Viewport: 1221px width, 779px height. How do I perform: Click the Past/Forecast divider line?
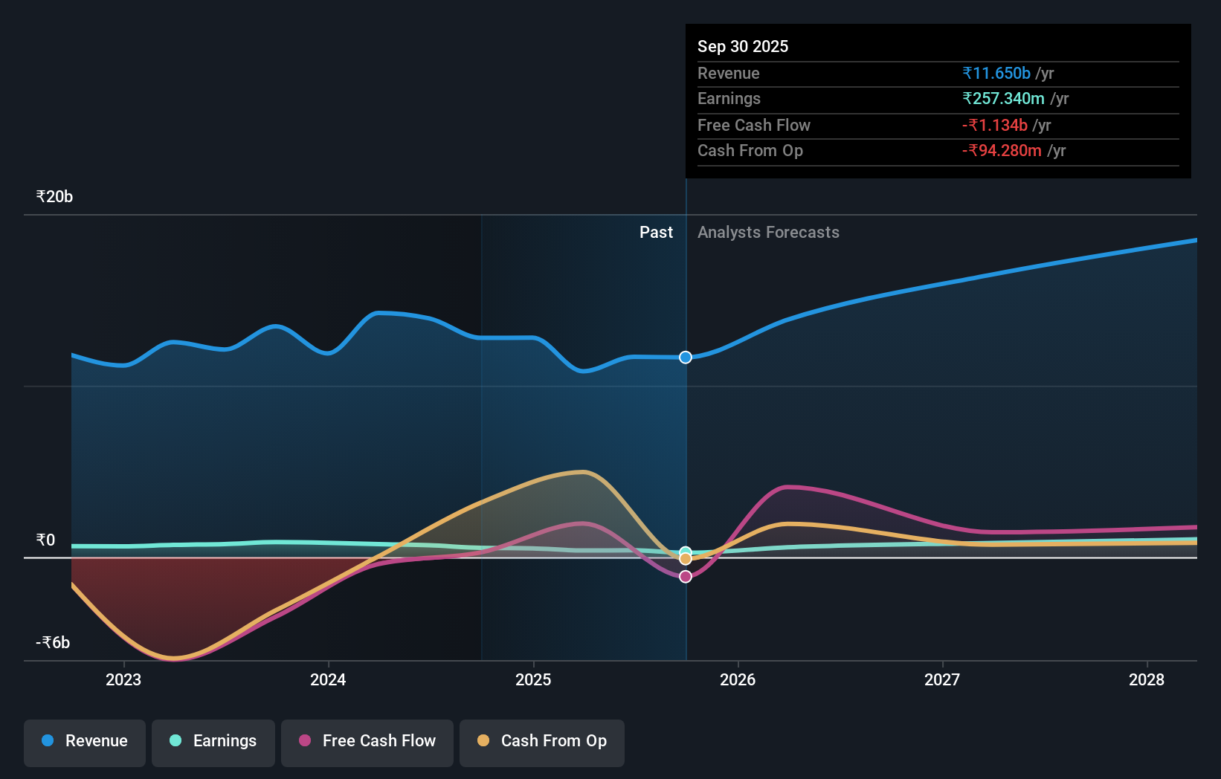click(686, 446)
